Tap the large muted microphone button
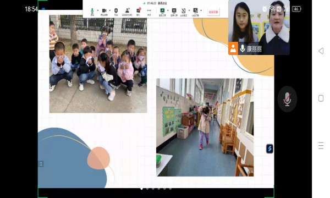The image size is (330, 198). (x=287, y=99)
